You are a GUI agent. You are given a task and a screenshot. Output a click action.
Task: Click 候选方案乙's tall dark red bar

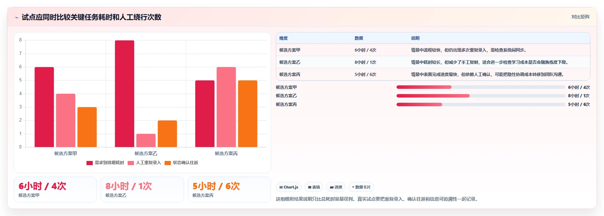[124, 94]
